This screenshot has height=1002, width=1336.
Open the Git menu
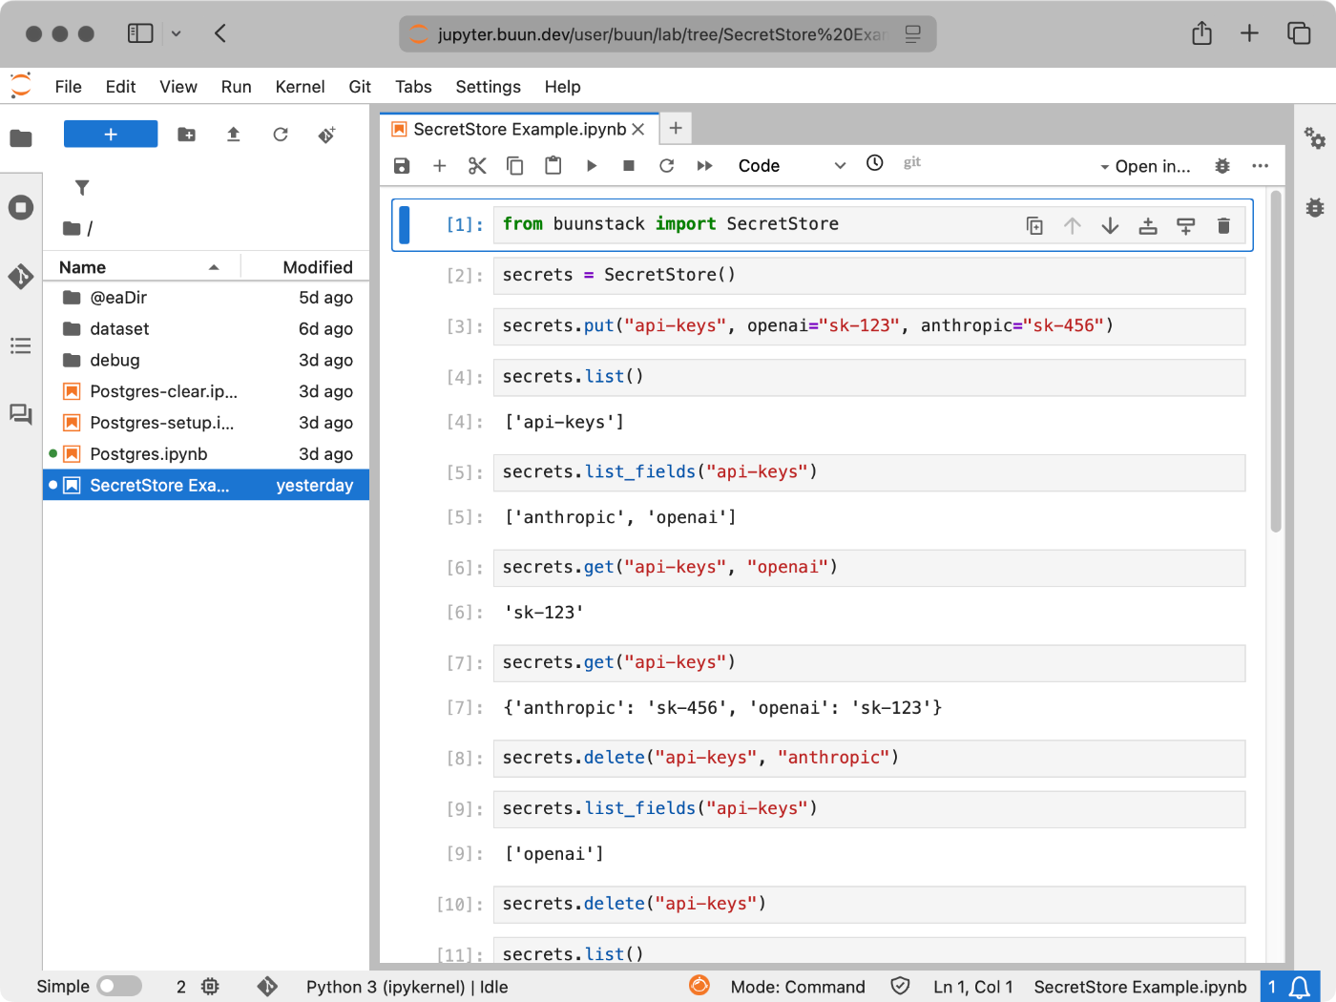pyautogui.click(x=360, y=87)
